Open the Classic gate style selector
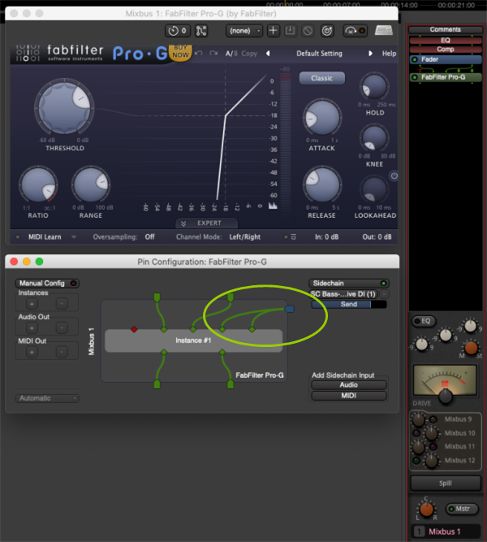The image size is (487, 542). coord(322,78)
